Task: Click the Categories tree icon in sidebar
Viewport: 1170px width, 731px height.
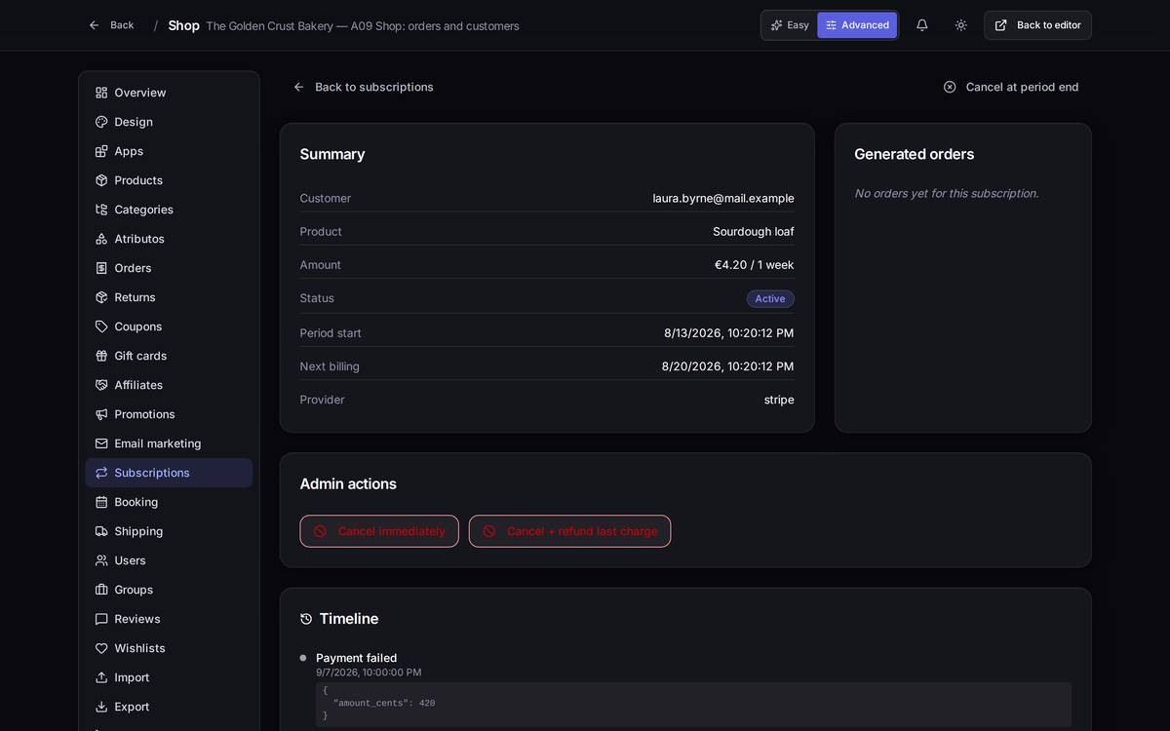Action: click(101, 210)
